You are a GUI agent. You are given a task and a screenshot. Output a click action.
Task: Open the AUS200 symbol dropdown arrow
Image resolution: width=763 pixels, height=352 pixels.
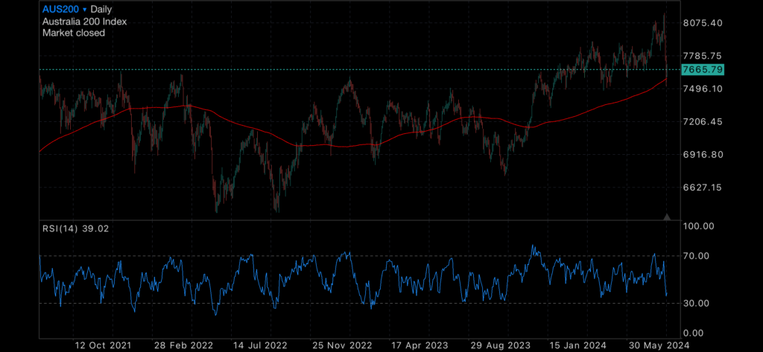tap(84, 10)
